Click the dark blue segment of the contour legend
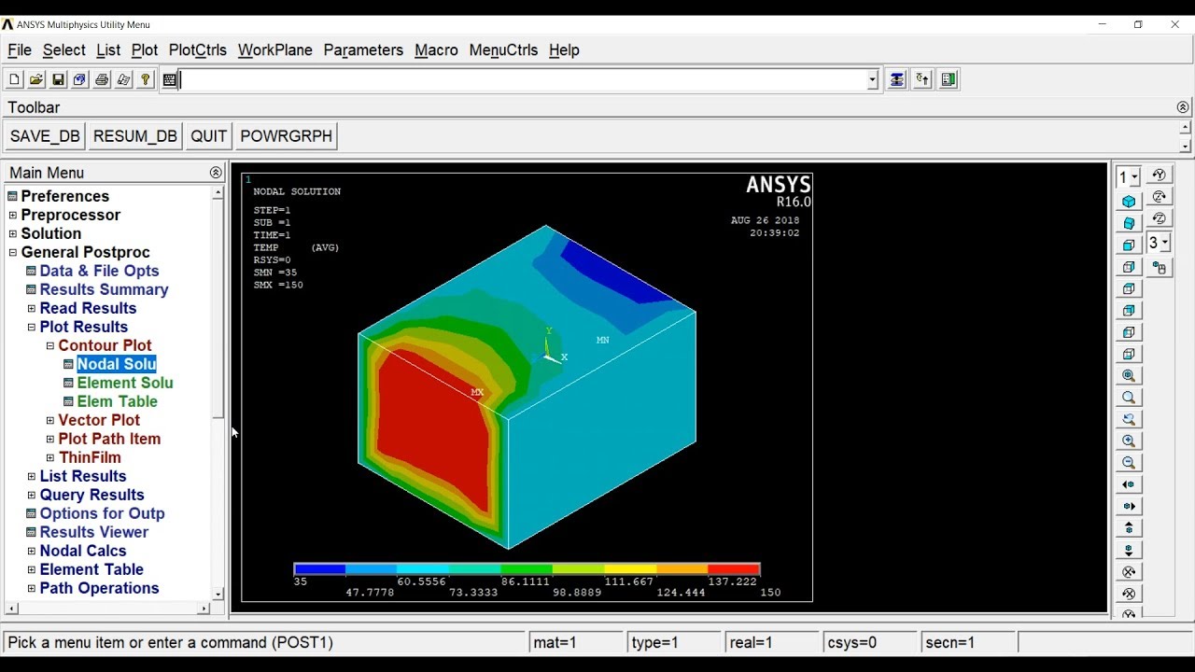 (320, 568)
